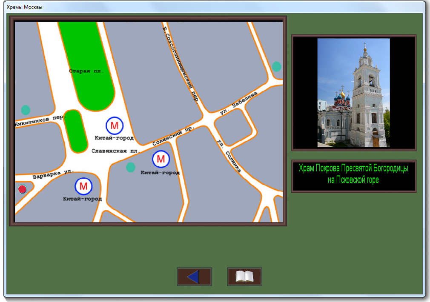Select the red marker near Варварка ул.

click(22, 189)
